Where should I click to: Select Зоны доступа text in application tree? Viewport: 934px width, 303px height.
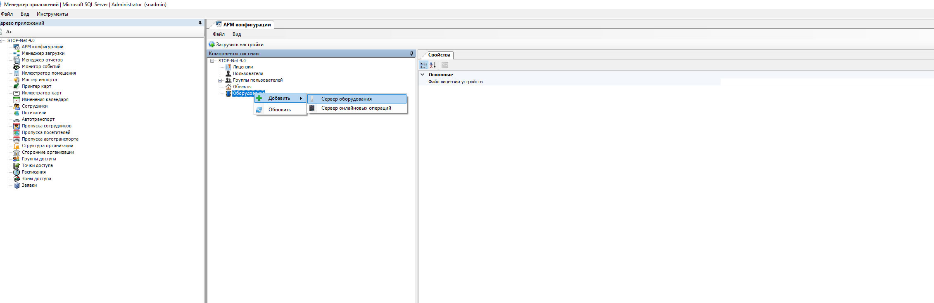coord(36,179)
